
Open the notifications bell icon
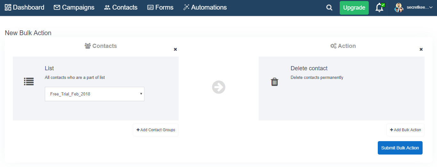379,8
